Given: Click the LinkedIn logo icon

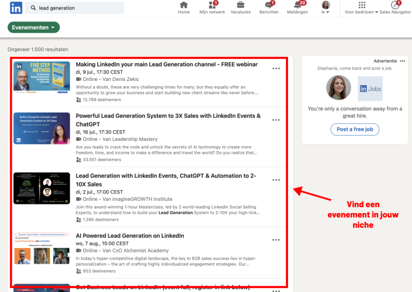Looking at the screenshot, I should [16, 8].
